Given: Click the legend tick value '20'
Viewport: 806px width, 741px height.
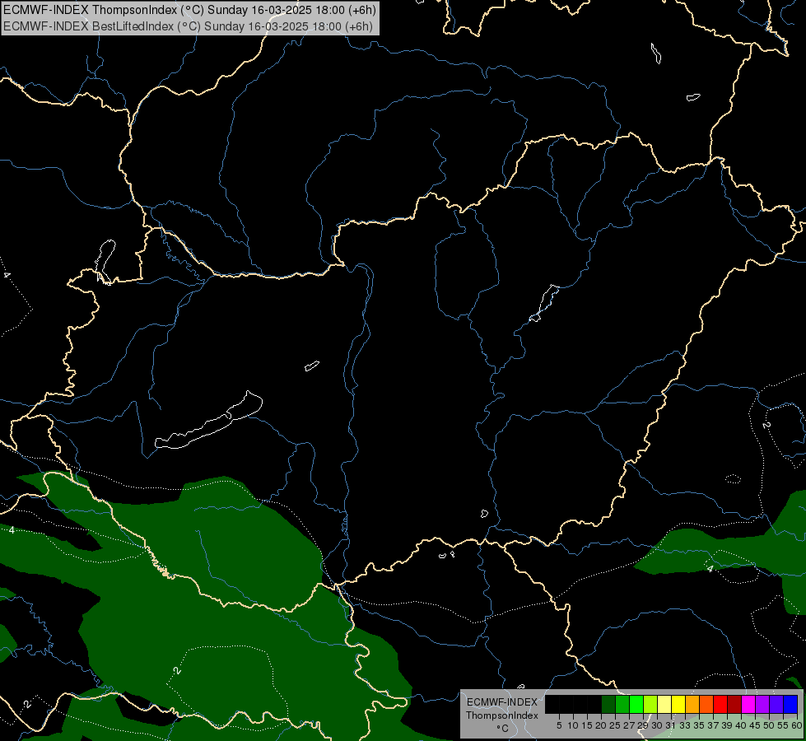Looking at the screenshot, I should tap(601, 725).
